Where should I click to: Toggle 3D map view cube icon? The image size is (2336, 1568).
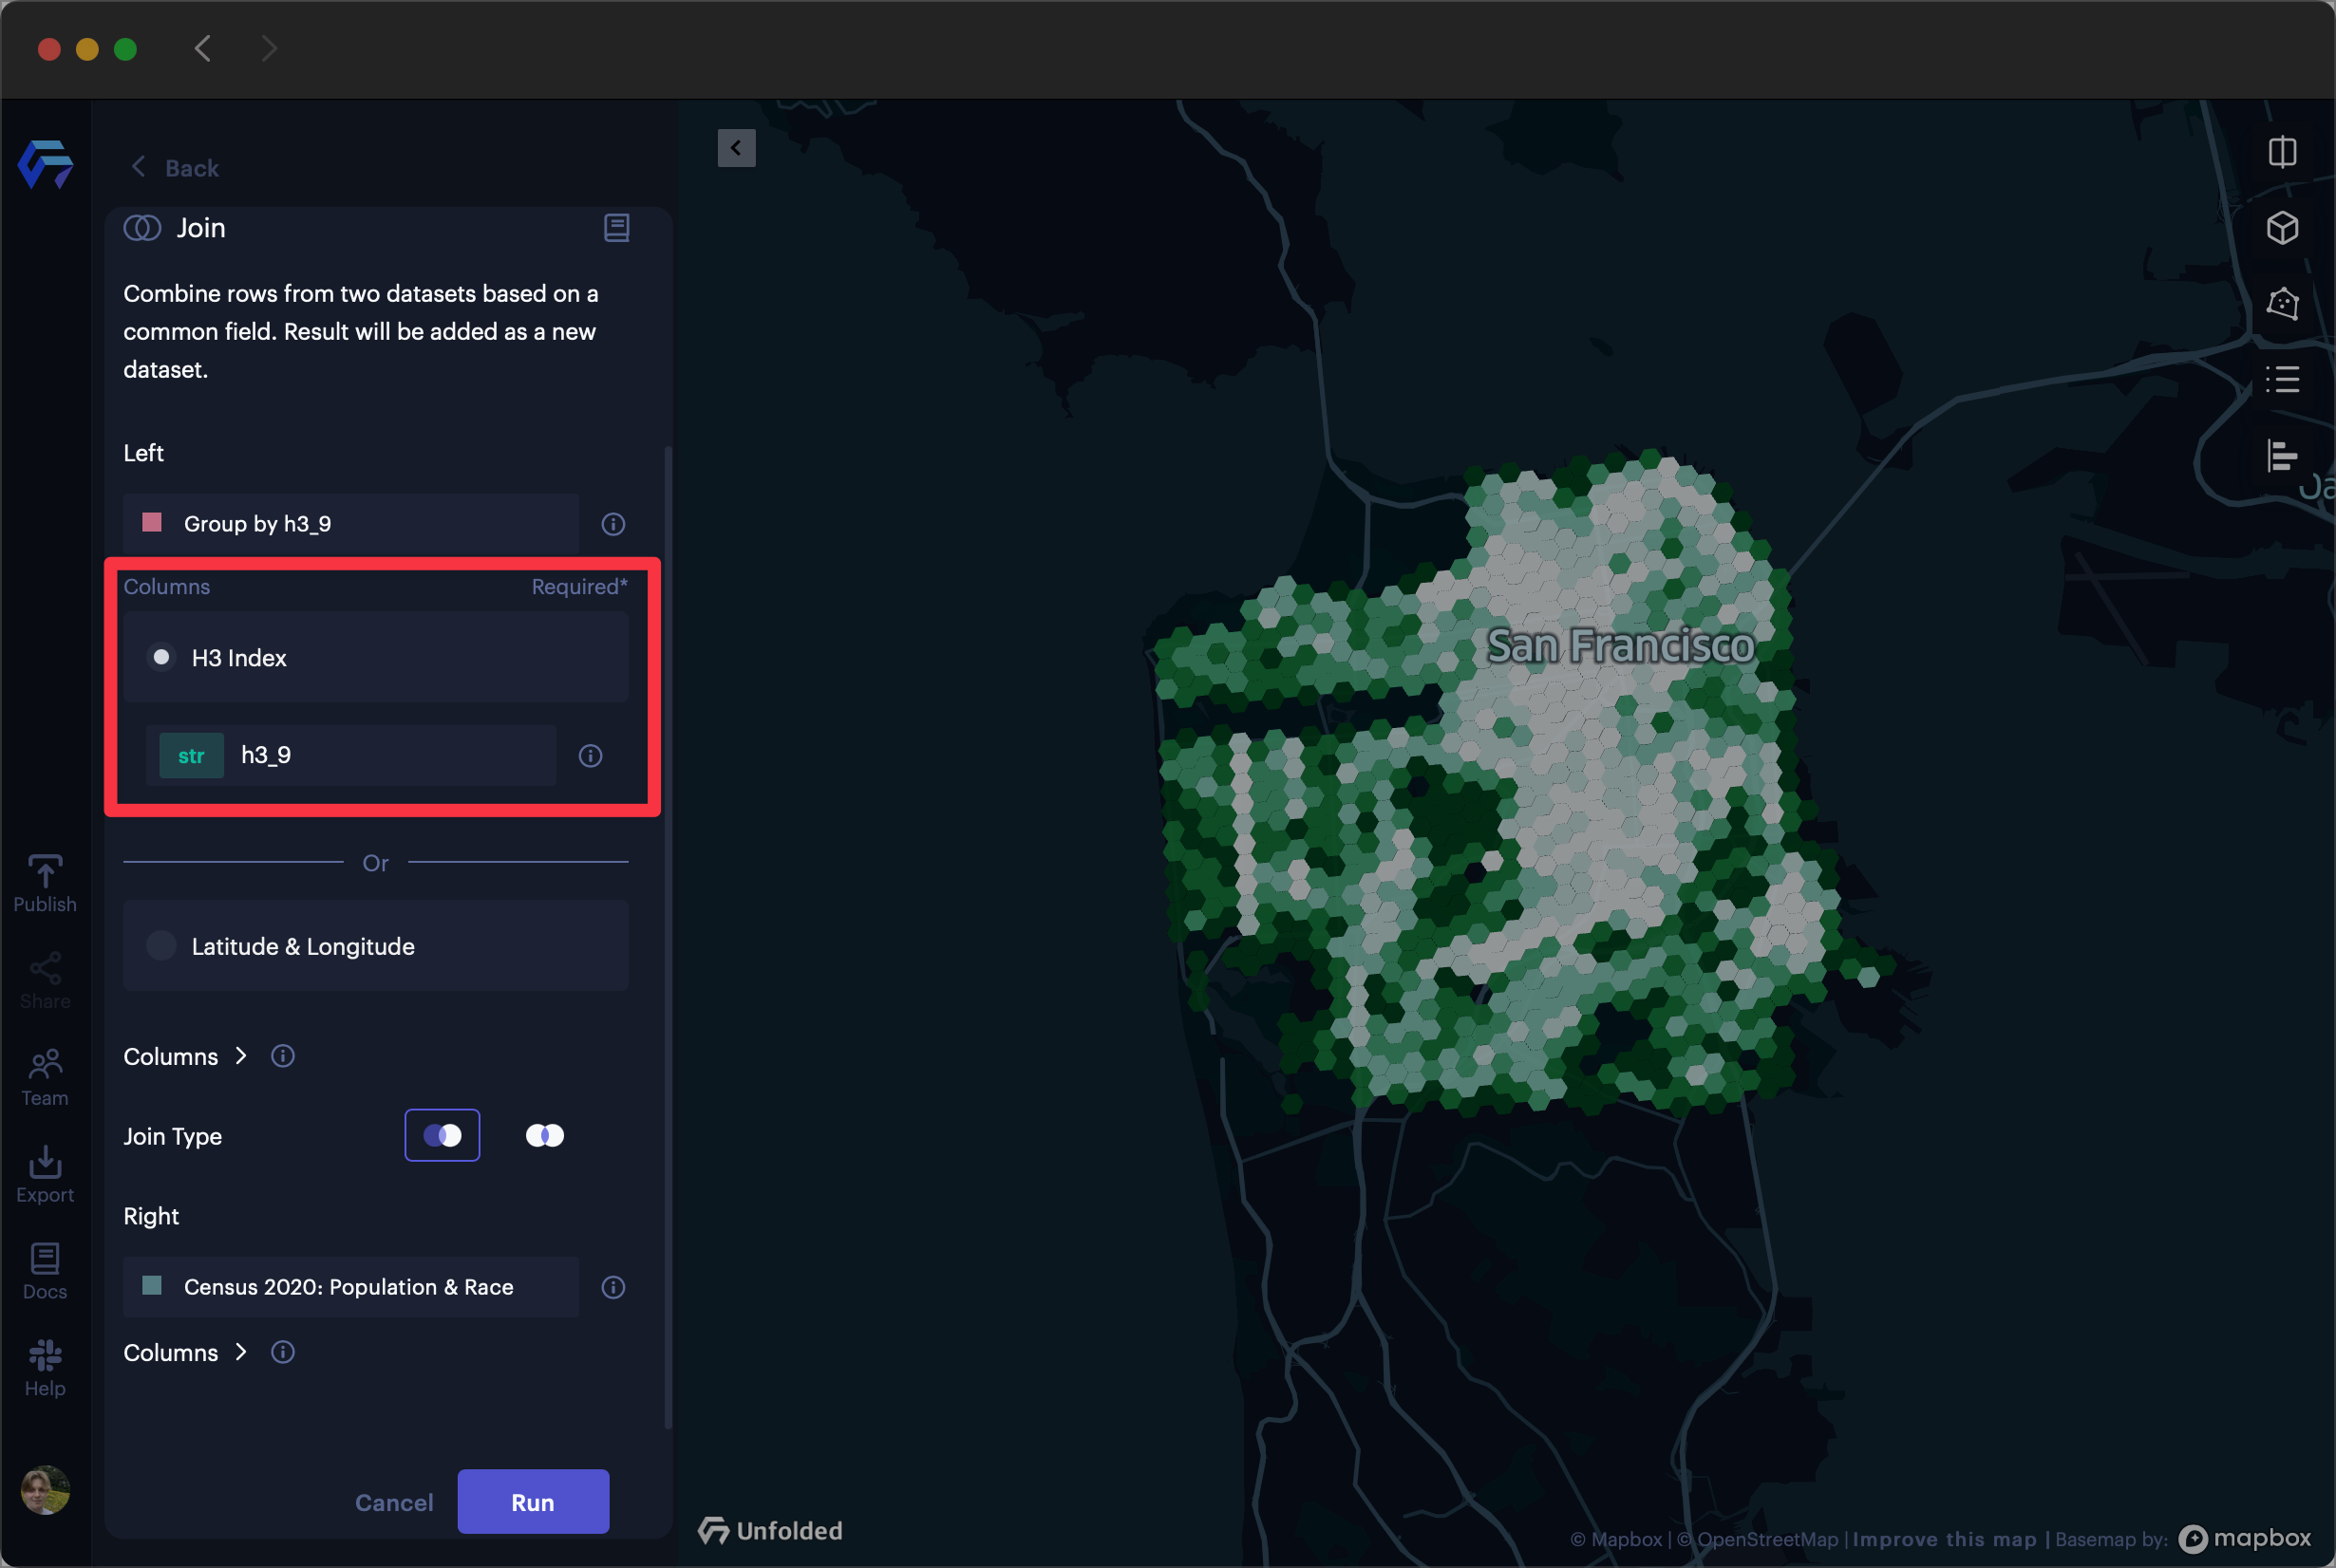coord(2282,228)
